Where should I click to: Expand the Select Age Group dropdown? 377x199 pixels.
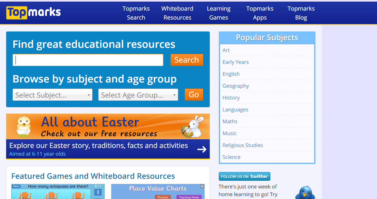pos(138,95)
